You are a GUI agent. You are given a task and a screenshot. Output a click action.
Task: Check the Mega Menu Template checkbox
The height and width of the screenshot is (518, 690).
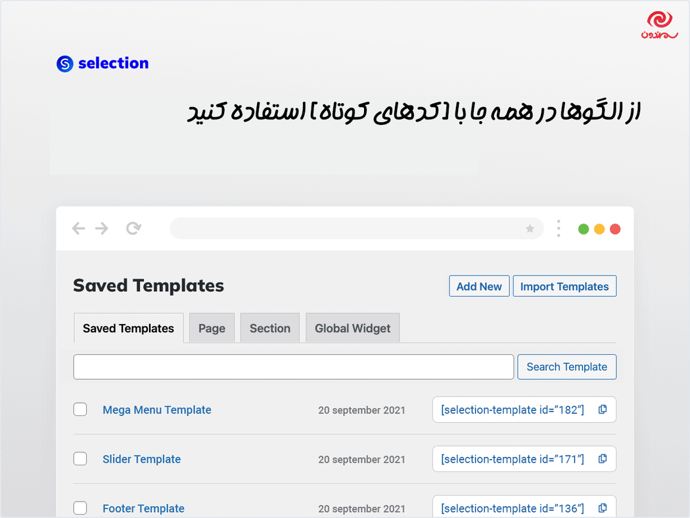pos(80,410)
